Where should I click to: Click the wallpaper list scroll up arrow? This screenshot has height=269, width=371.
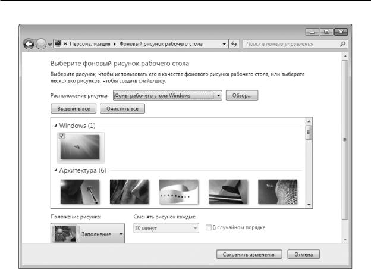309,121
